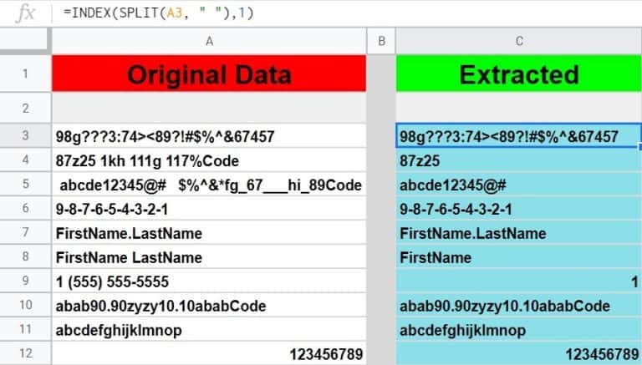Select cell A5 containing 'hi_89Code'
The width and height of the screenshot is (642, 365).
209,184
